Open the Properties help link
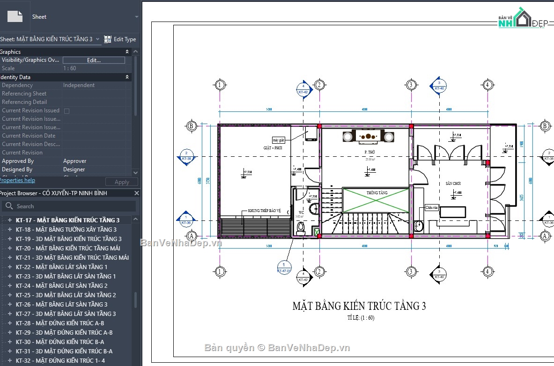 [17, 180]
